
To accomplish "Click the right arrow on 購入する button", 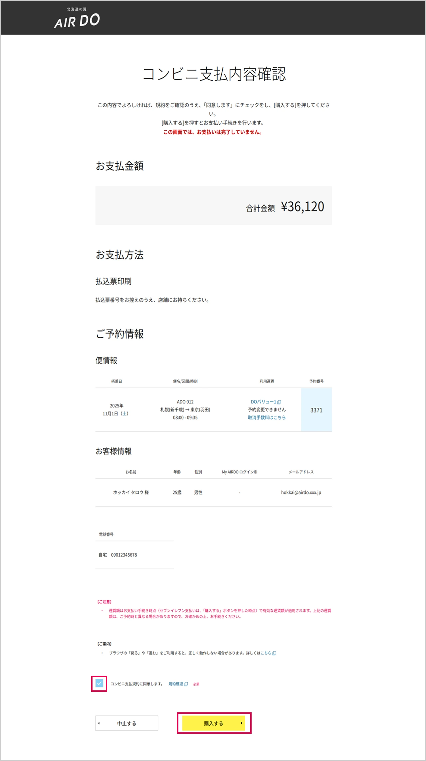I will [x=241, y=723].
